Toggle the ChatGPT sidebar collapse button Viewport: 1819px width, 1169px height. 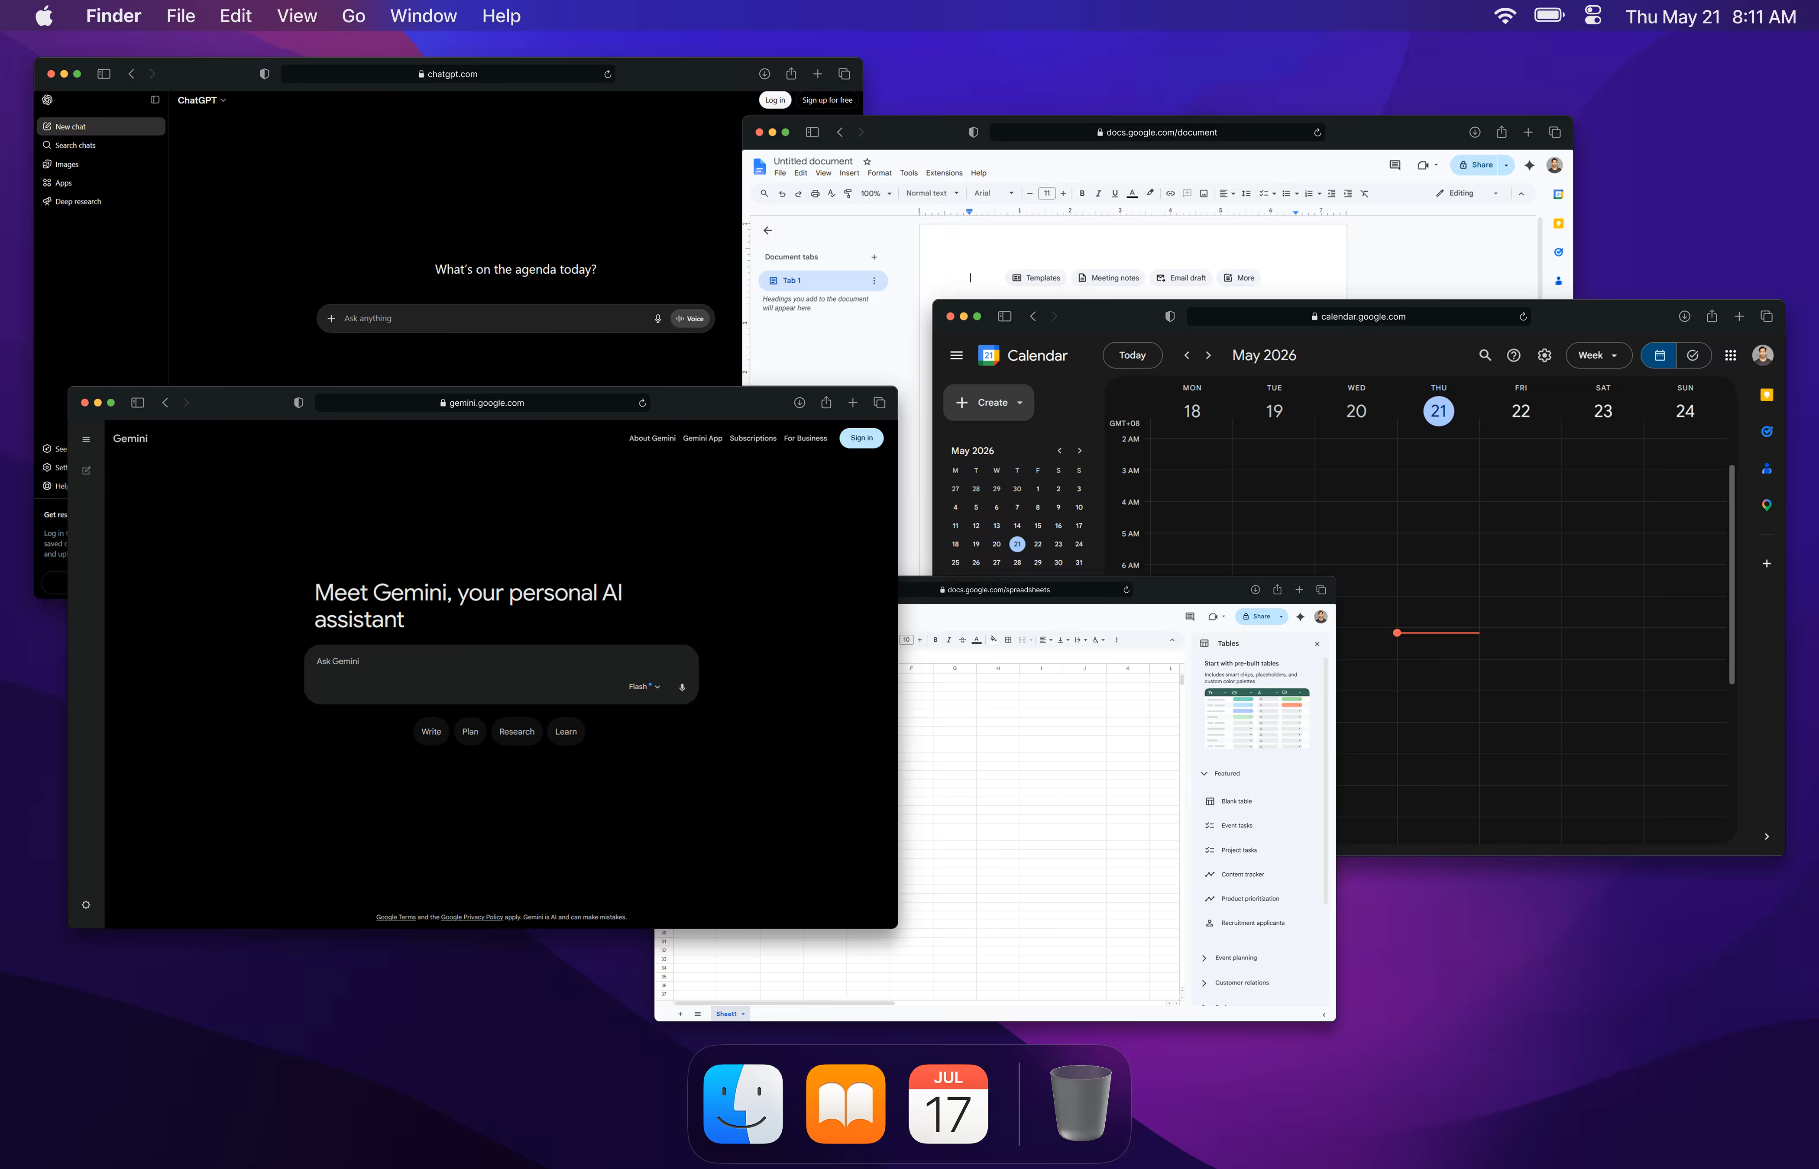coord(155,100)
